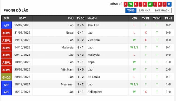Image resolution: width=176 pixels, height=101 pixels.
Task: Click AFF badge for 25/07/2026 match
Action: point(6,25)
